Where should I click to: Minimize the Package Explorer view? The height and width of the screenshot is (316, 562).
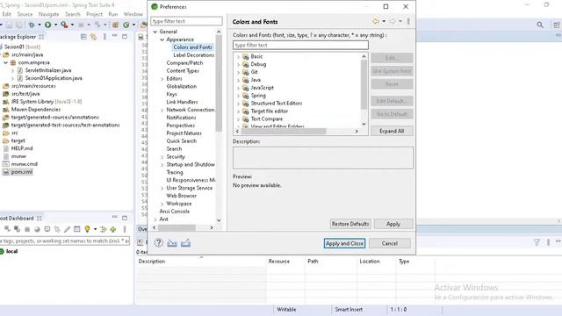pyautogui.click(x=115, y=36)
